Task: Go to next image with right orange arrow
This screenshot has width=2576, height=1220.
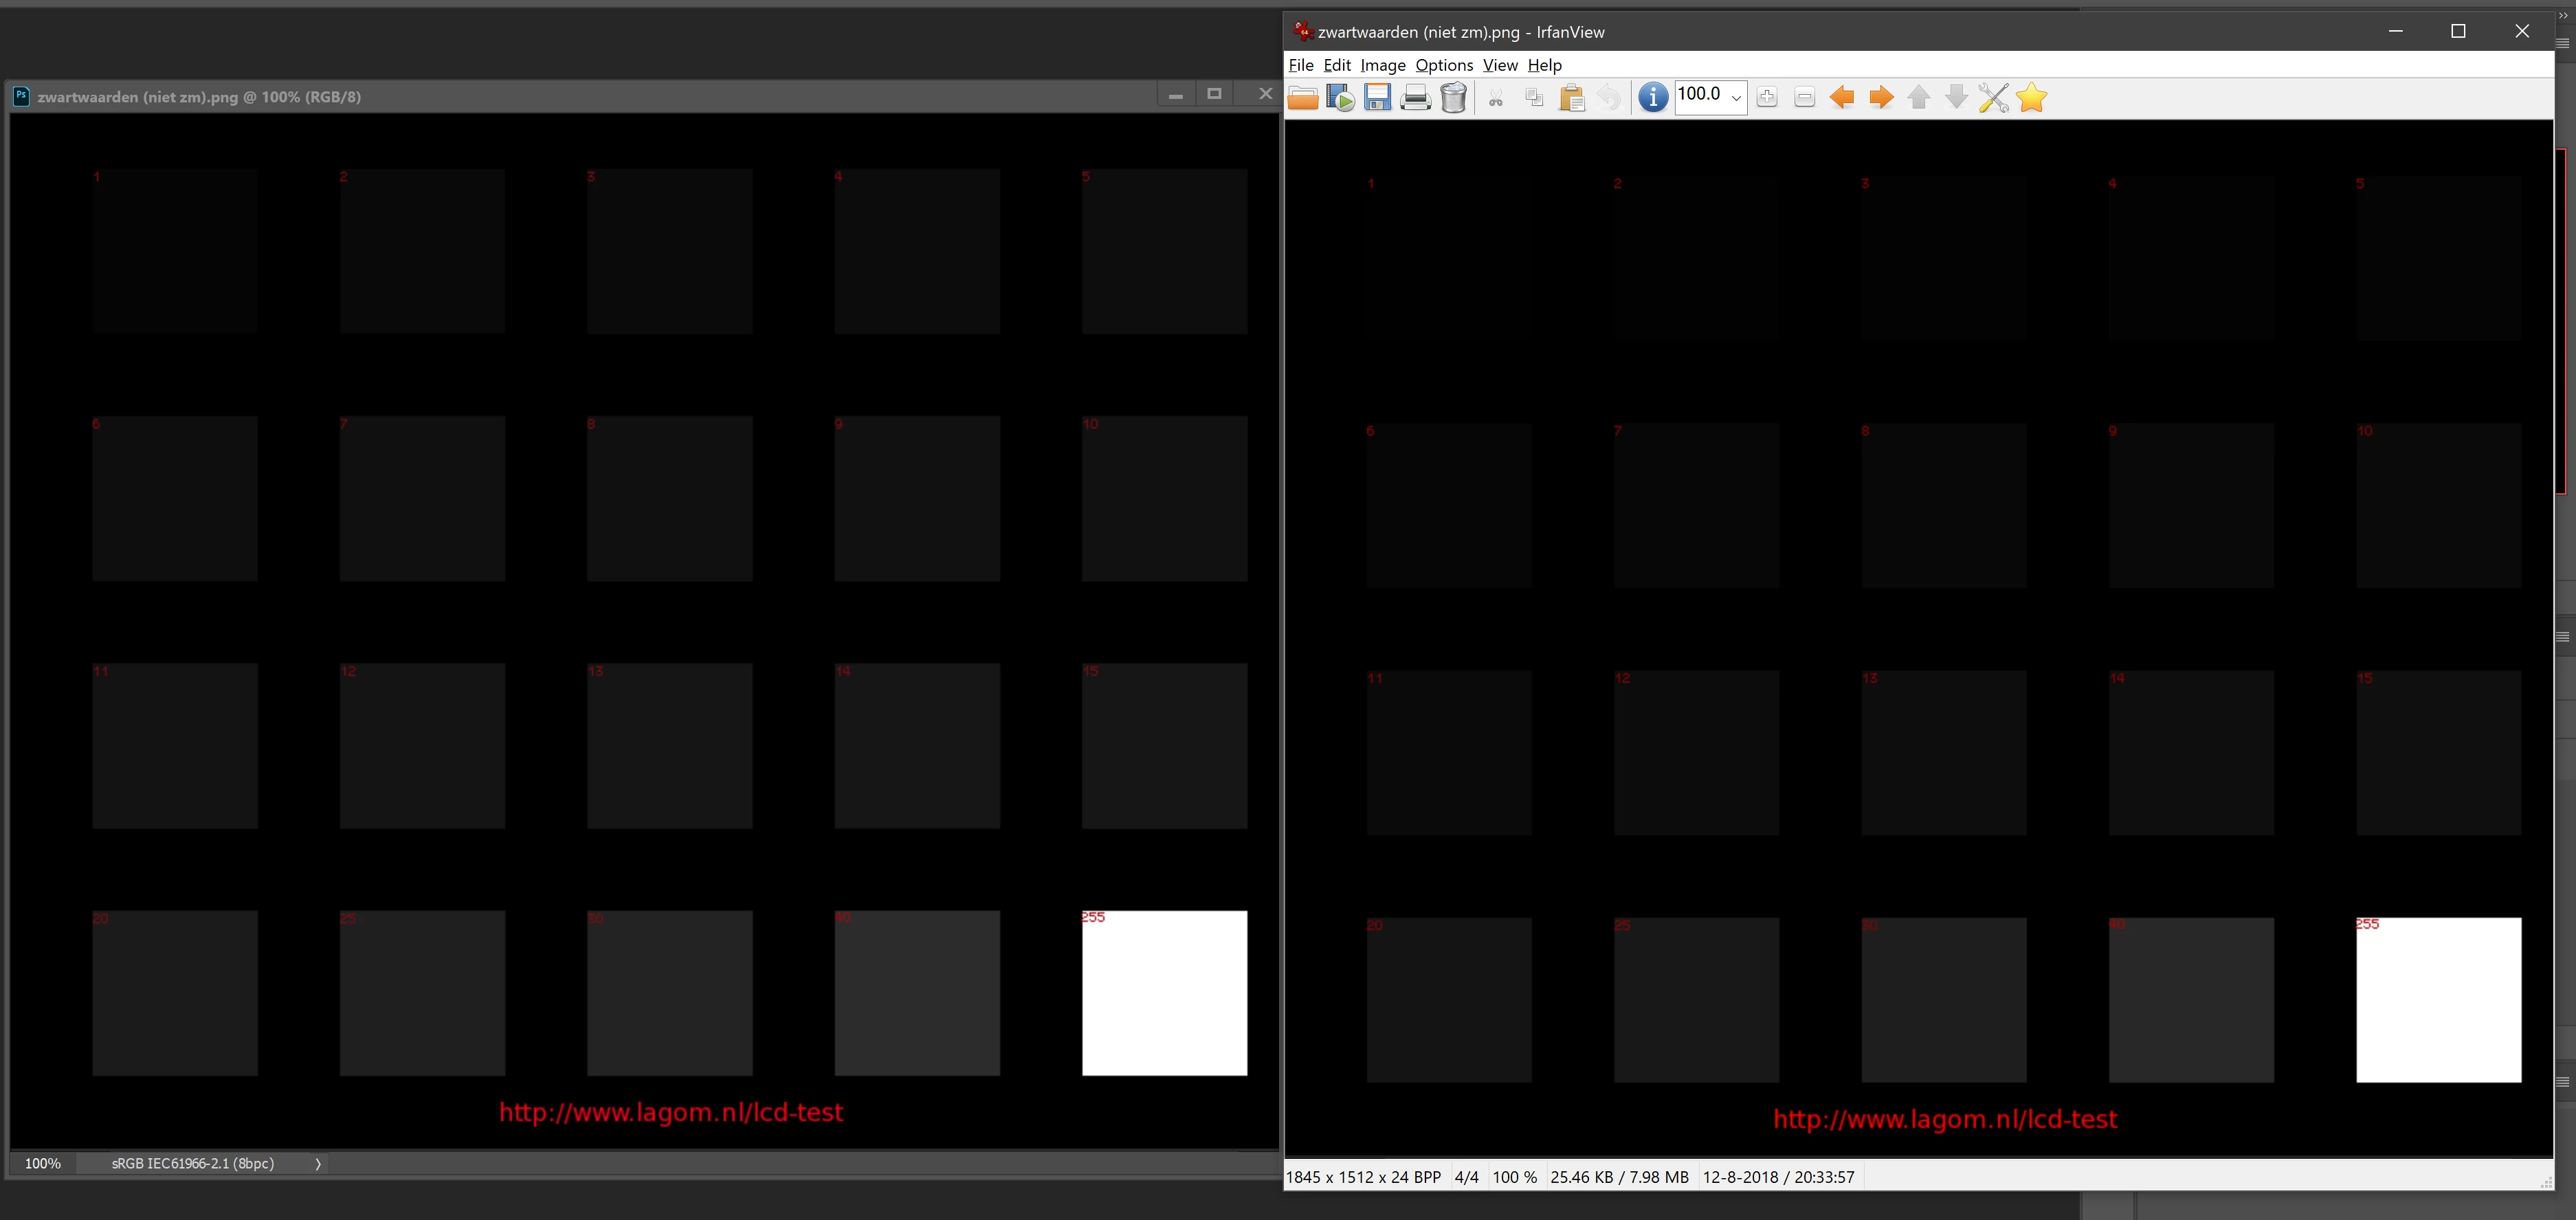Action: pyautogui.click(x=1880, y=98)
